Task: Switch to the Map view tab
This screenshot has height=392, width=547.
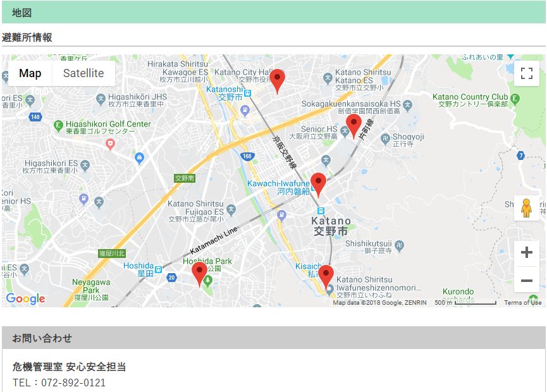Action: (30, 73)
